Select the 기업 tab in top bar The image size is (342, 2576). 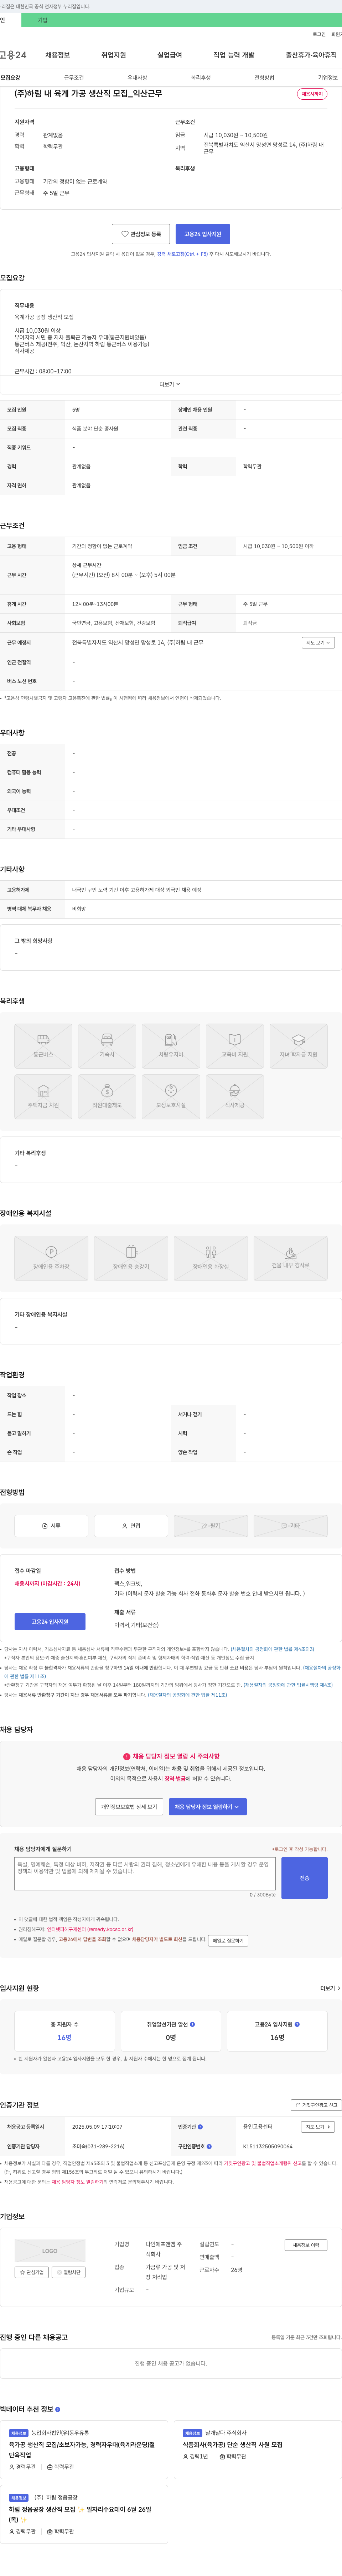[43, 20]
